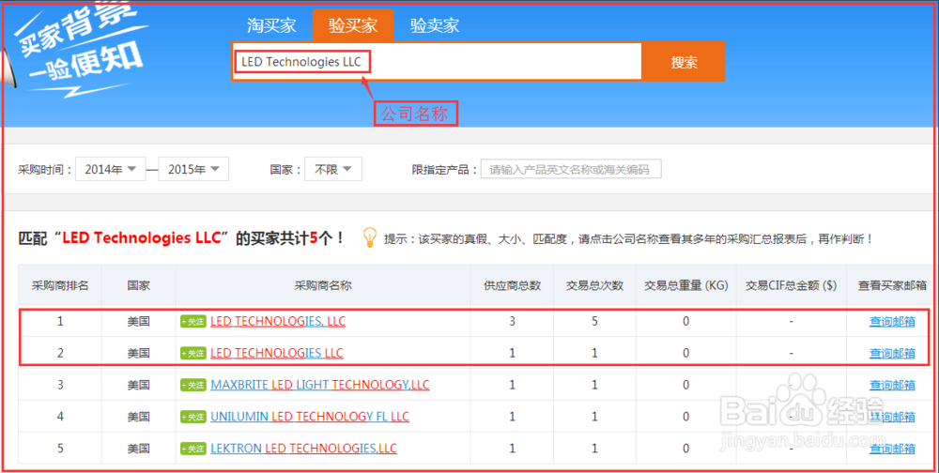Click the 查看买家邮箱 column header
The height and width of the screenshot is (473, 939).
tap(892, 285)
